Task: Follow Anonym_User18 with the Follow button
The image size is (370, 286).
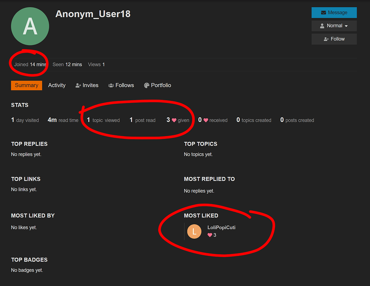Action: [334, 39]
